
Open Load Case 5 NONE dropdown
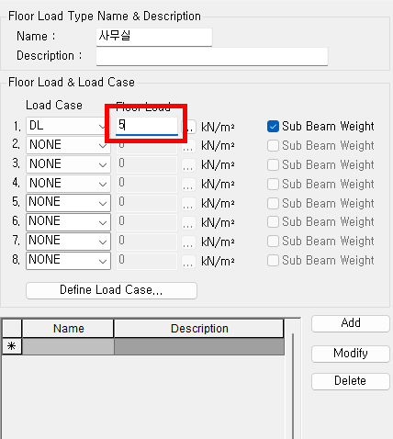click(x=68, y=202)
